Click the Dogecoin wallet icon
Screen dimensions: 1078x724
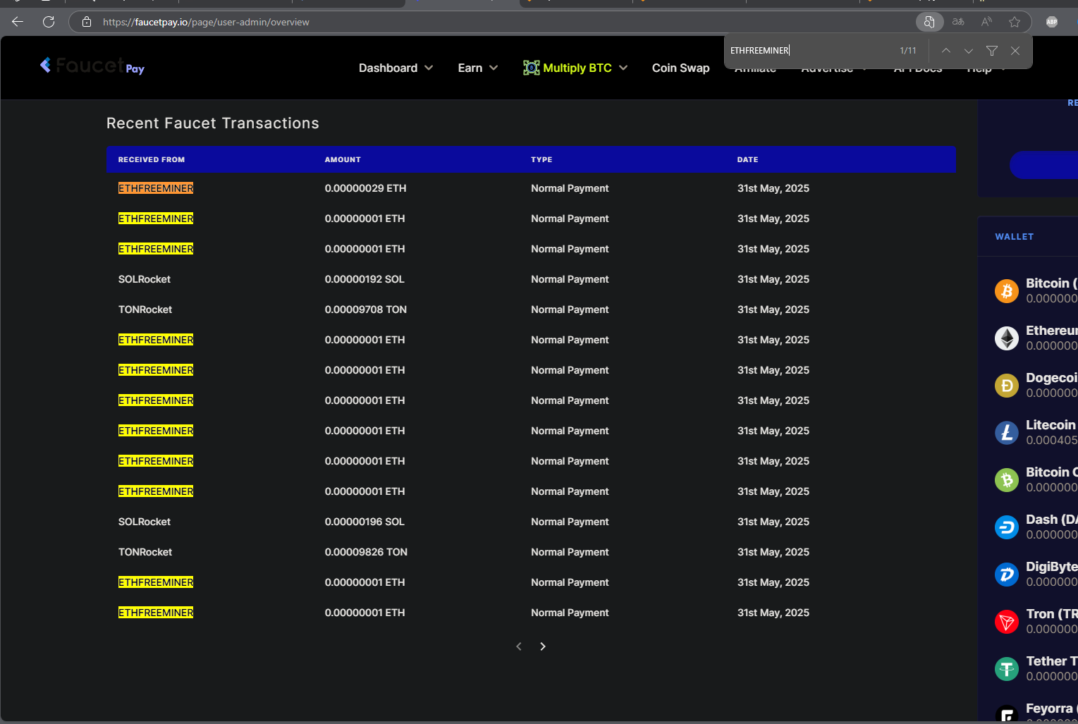pyautogui.click(x=1007, y=385)
